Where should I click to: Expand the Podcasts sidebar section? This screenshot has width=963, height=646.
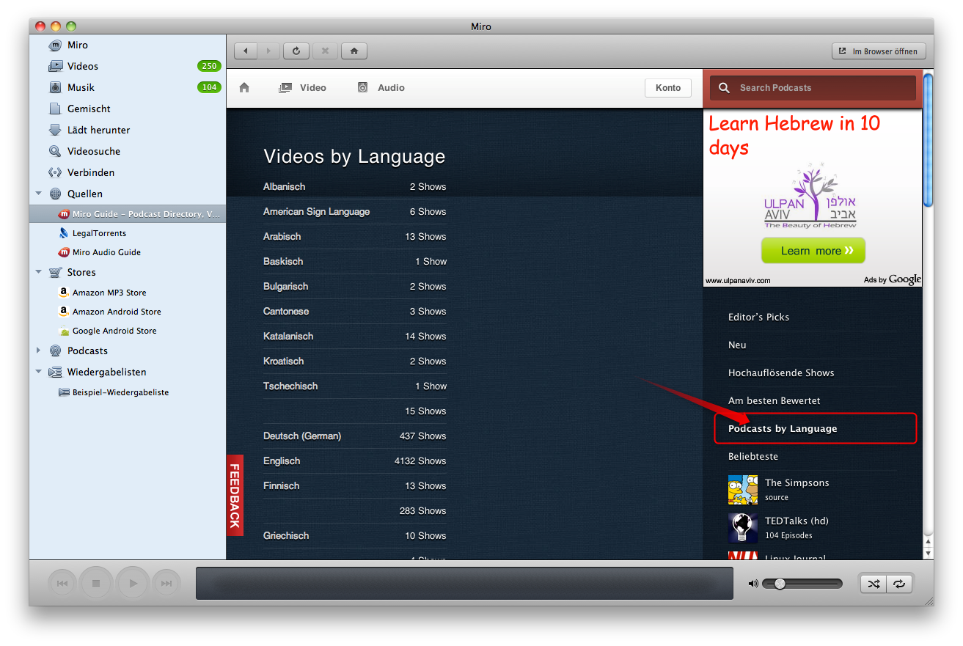tap(38, 350)
